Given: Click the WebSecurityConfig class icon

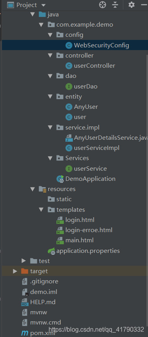Looking at the screenshot, I should coord(69,45).
